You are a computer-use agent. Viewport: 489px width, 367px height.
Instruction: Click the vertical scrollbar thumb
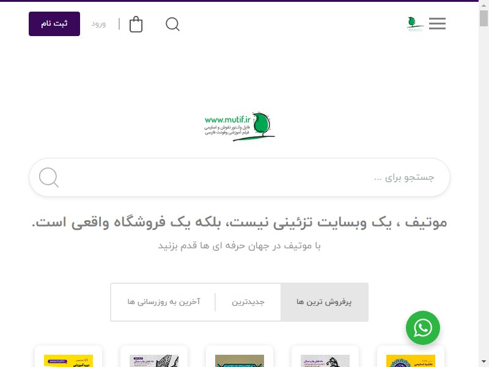point(483,18)
